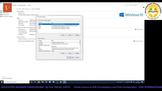Click OK in Environment Variables dialog
Viewport: 162px width, 91px height.
click(70, 58)
